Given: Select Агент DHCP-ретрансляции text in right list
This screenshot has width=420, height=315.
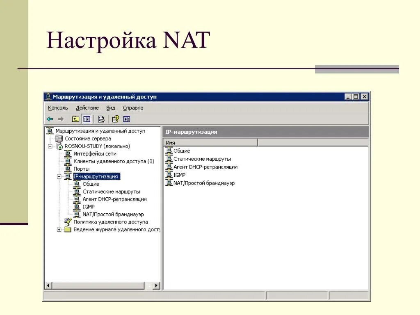Looking at the screenshot, I should point(205,167).
